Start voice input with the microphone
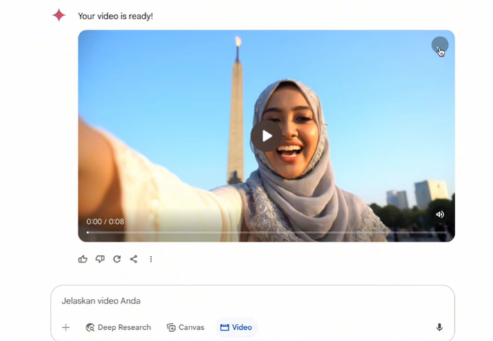 tap(440, 327)
